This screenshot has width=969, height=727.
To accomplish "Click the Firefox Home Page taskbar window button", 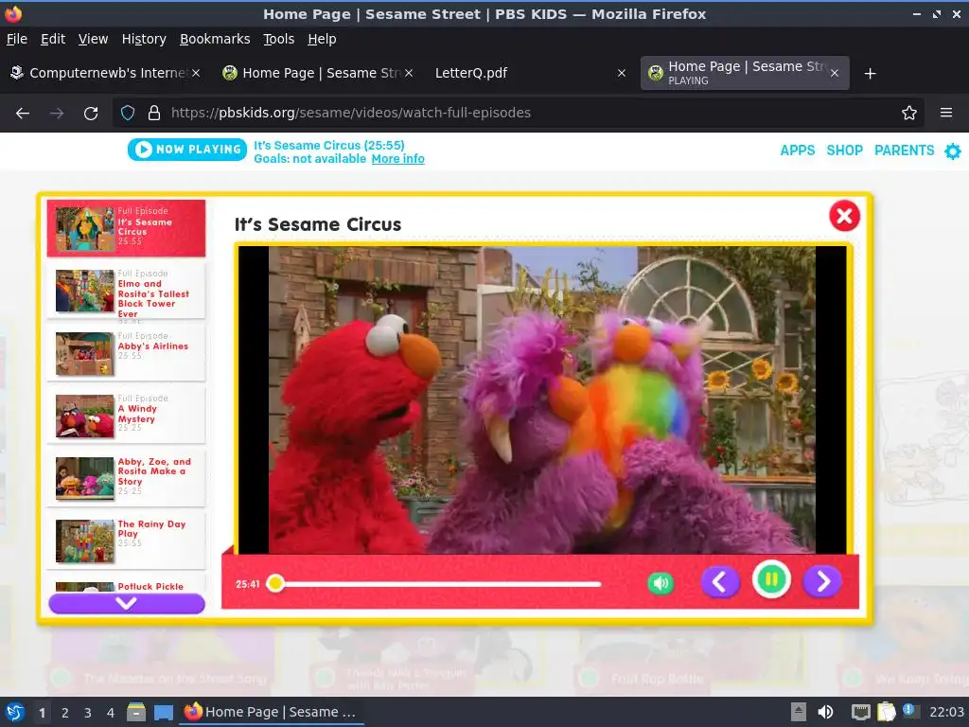I will [272, 712].
